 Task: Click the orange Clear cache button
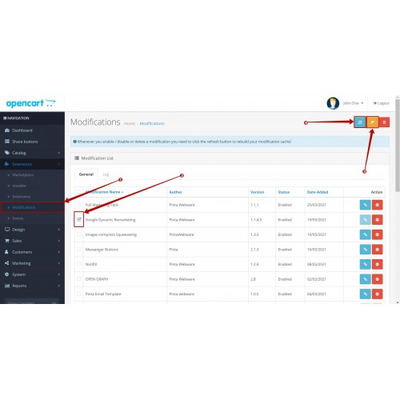coord(372,122)
